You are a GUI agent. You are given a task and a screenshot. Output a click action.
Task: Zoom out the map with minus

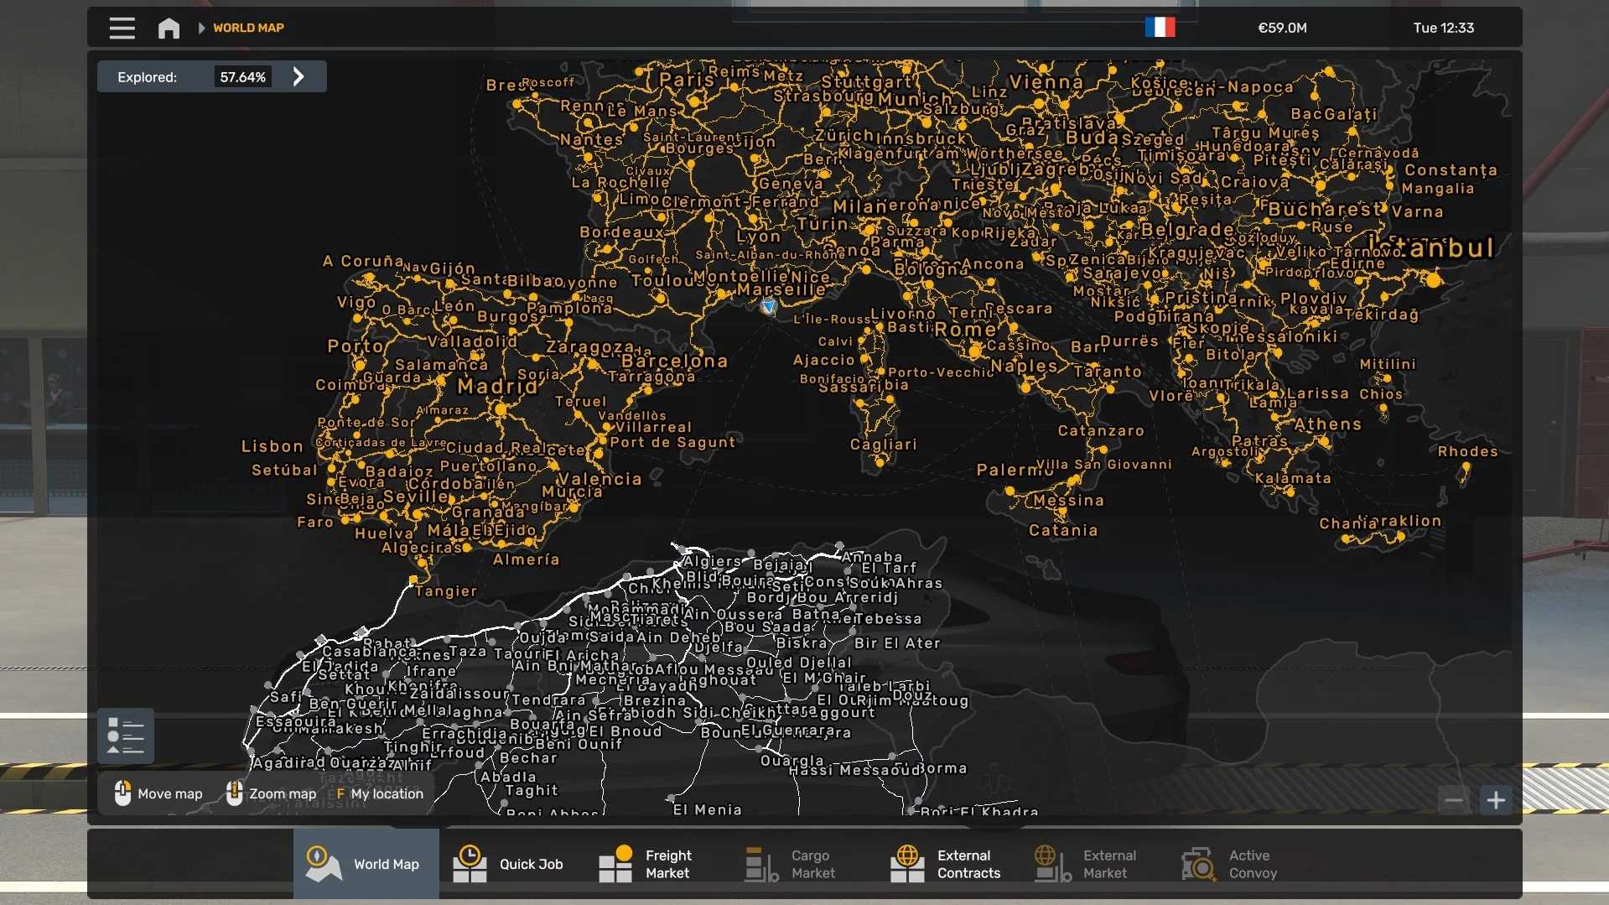[x=1454, y=800]
